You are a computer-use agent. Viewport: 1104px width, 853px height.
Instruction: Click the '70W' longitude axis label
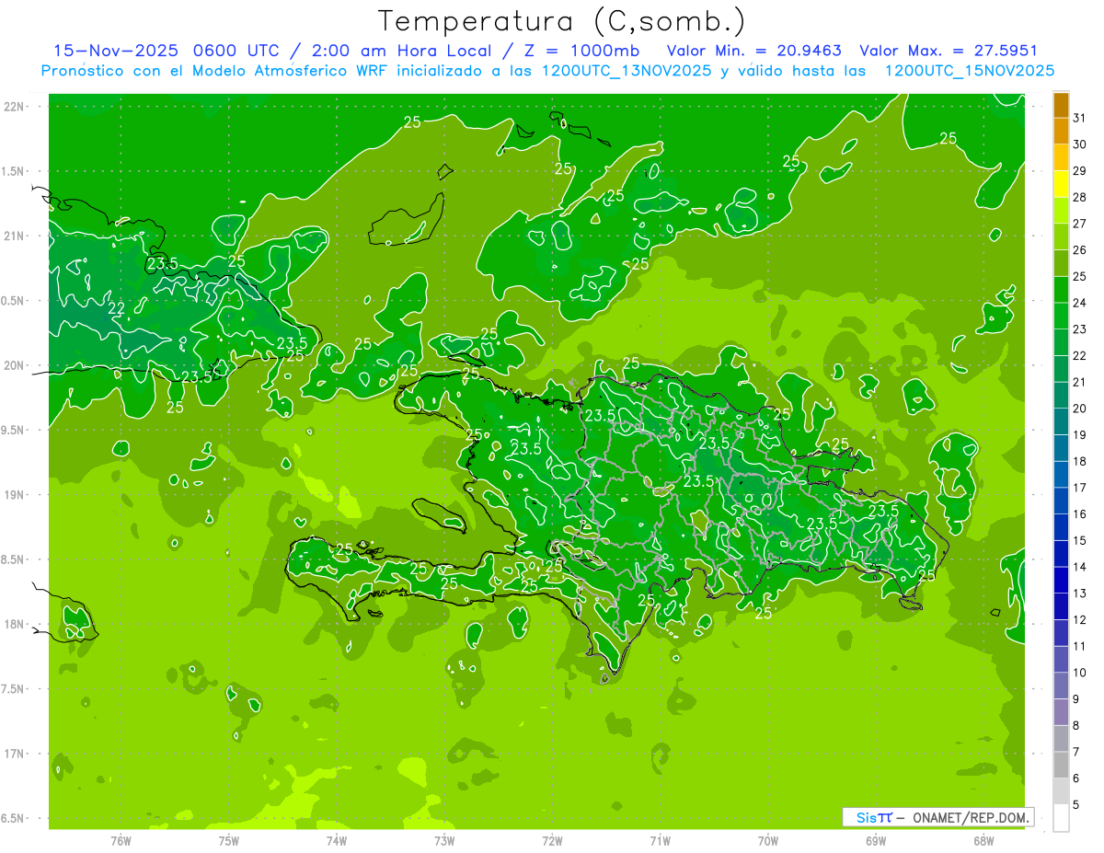(x=768, y=840)
